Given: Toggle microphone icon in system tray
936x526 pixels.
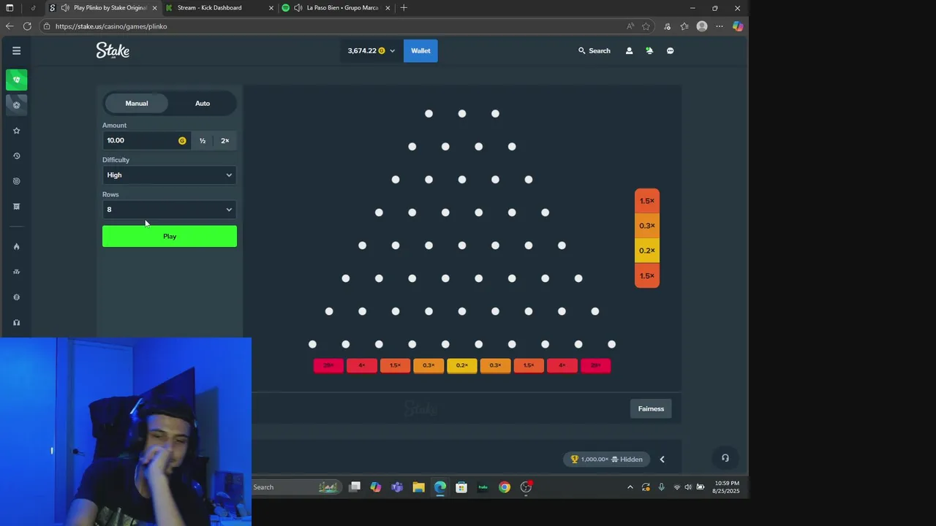Looking at the screenshot, I should click(661, 487).
